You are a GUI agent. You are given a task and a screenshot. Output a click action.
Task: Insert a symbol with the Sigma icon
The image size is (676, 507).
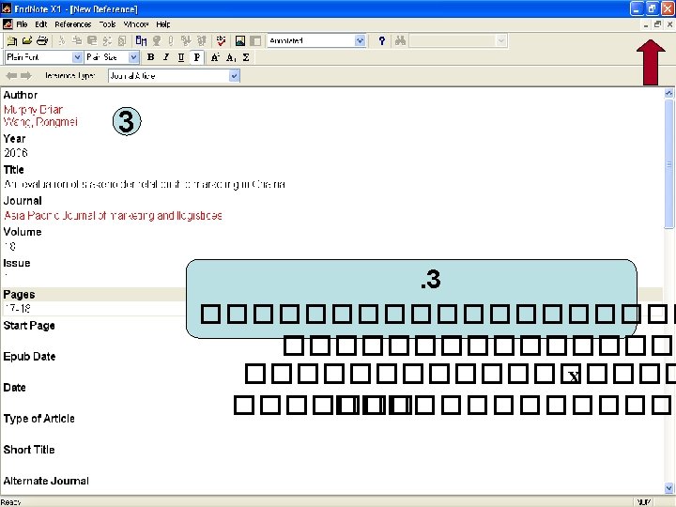[x=246, y=57]
